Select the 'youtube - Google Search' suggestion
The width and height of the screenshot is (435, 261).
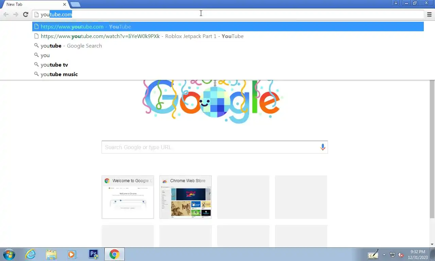click(x=228, y=46)
